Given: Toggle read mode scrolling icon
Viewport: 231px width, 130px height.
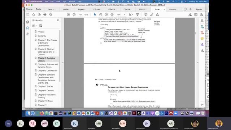Looking at the screenshot, I should (138, 14).
